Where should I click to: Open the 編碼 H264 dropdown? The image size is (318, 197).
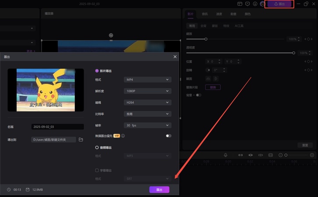pos(148,102)
